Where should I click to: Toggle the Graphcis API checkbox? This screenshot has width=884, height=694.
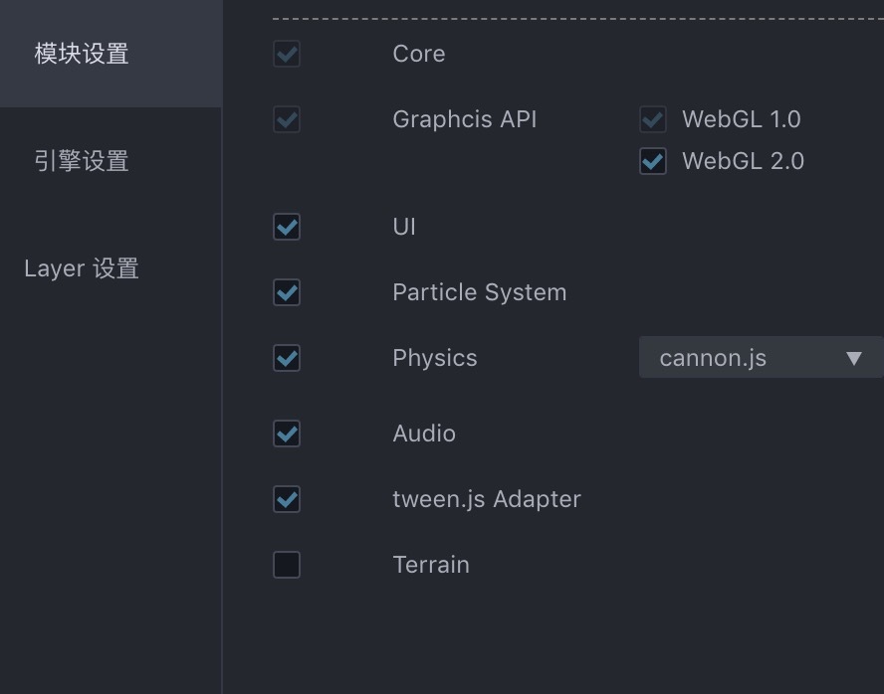[287, 119]
